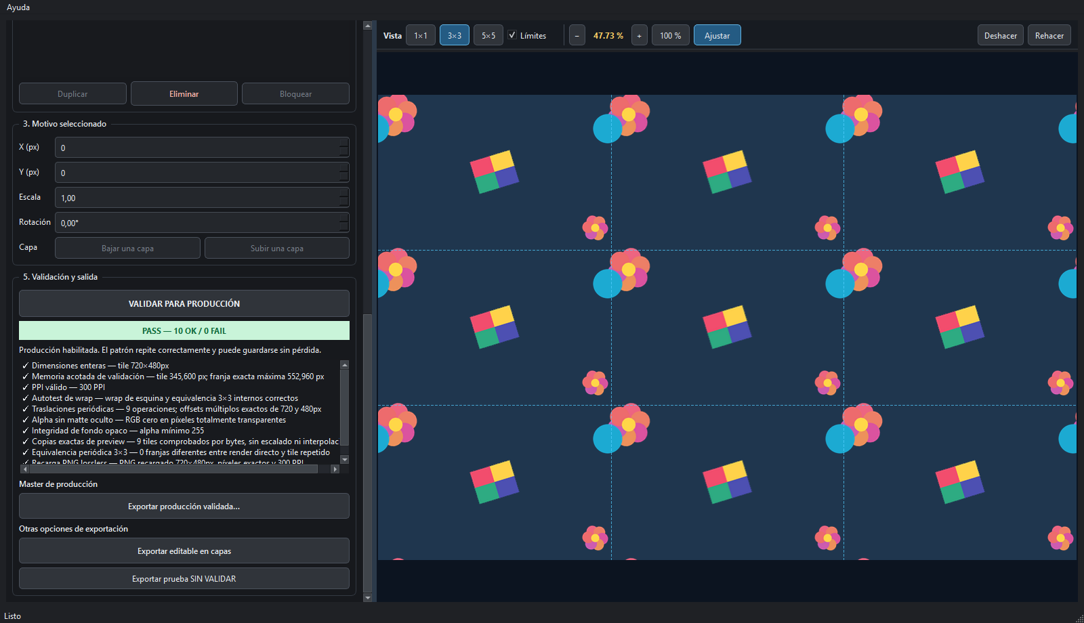This screenshot has width=1084, height=623.
Task: Switch preview to 3×3 view
Action: point(455,35)
